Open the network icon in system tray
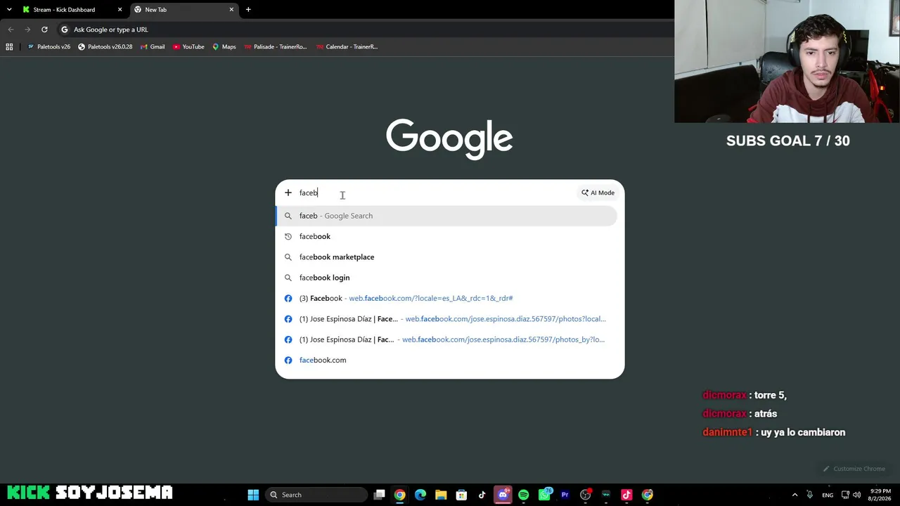This screenshot has width=900, height=506. 845,495
